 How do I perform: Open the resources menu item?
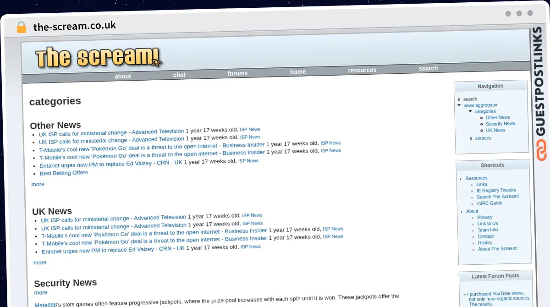tap(362, 70)
